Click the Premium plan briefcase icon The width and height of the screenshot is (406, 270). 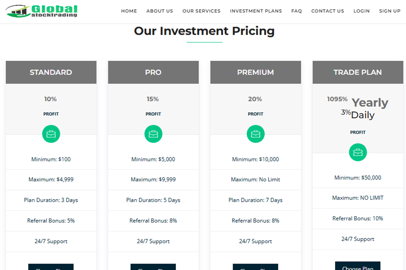[x=256, y=134]
